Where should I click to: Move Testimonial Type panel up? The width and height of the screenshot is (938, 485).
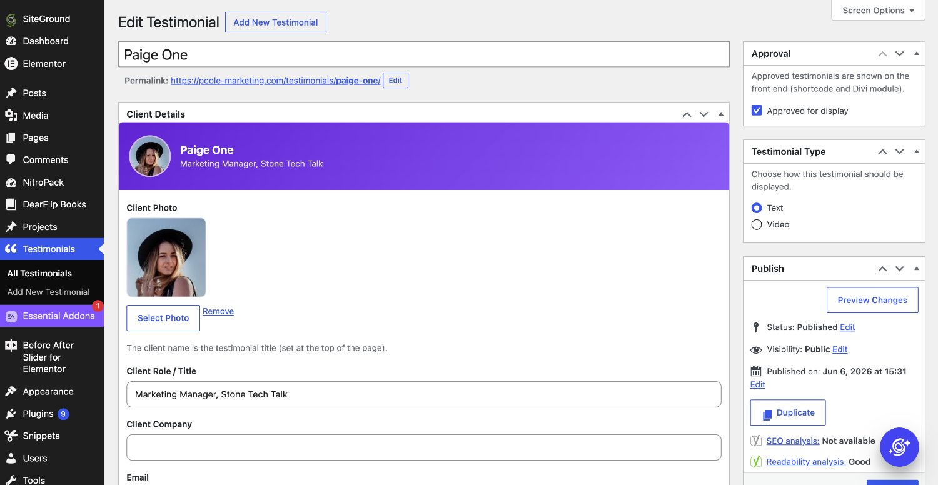pyautogui.click(x=882, y=152)
